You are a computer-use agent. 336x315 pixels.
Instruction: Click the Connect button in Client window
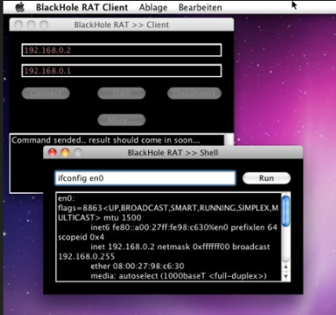[x=46, y=93]
